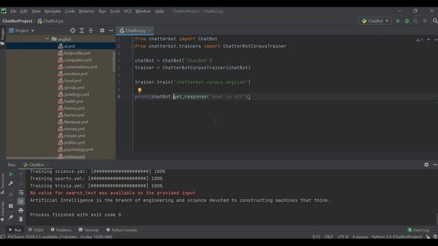Toggle Structure sidebar tool button
438x246 pixels.
click(3, 184)
